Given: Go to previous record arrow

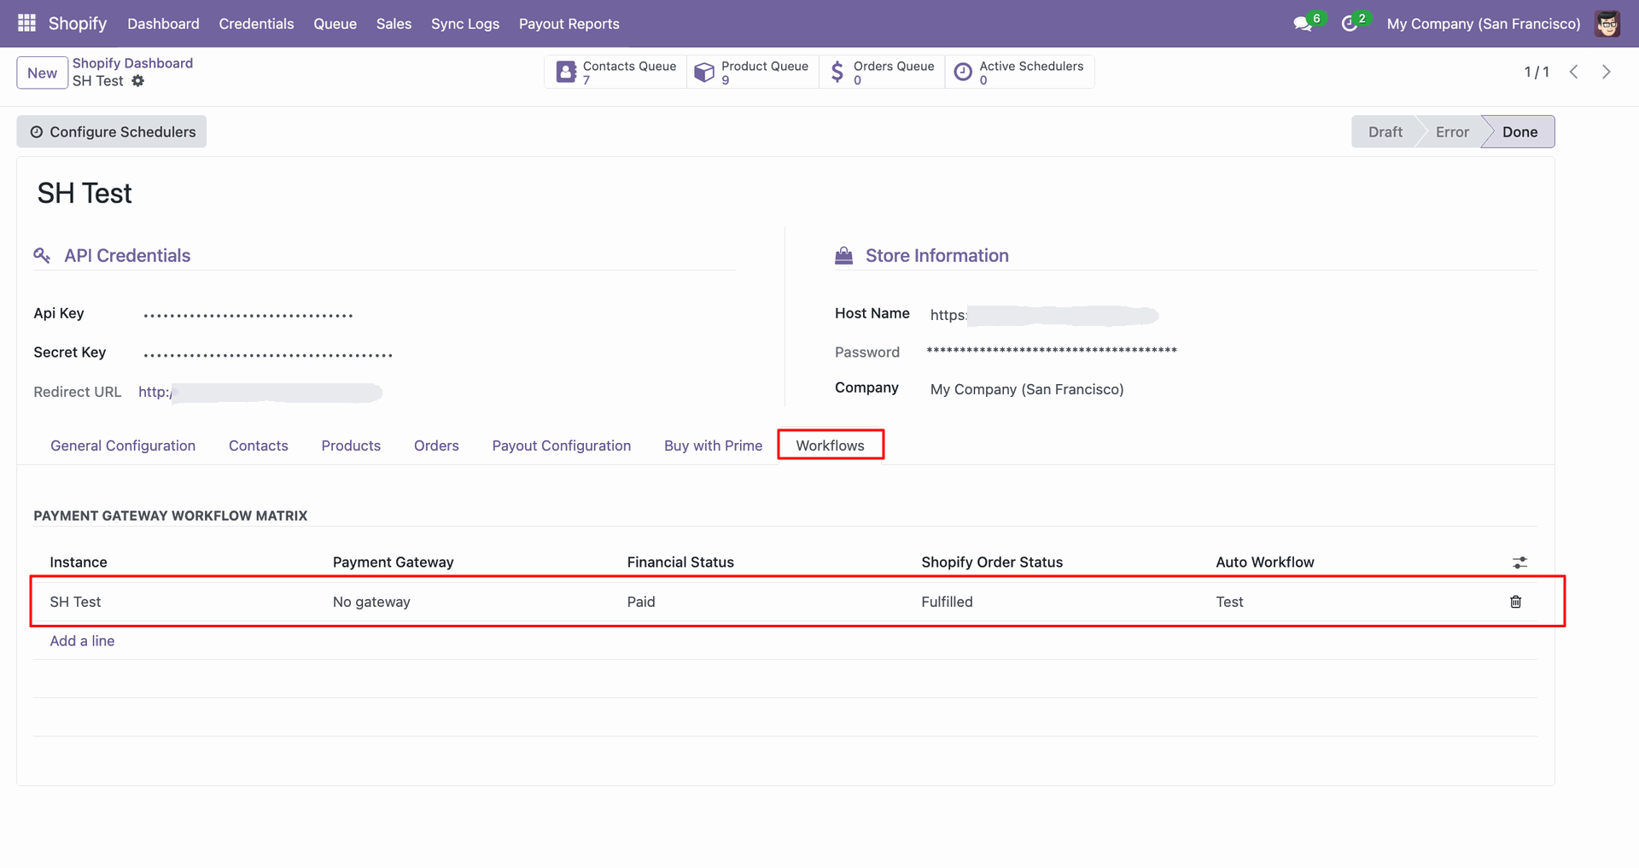Looking at the screenshot, I should point(1574,72).
